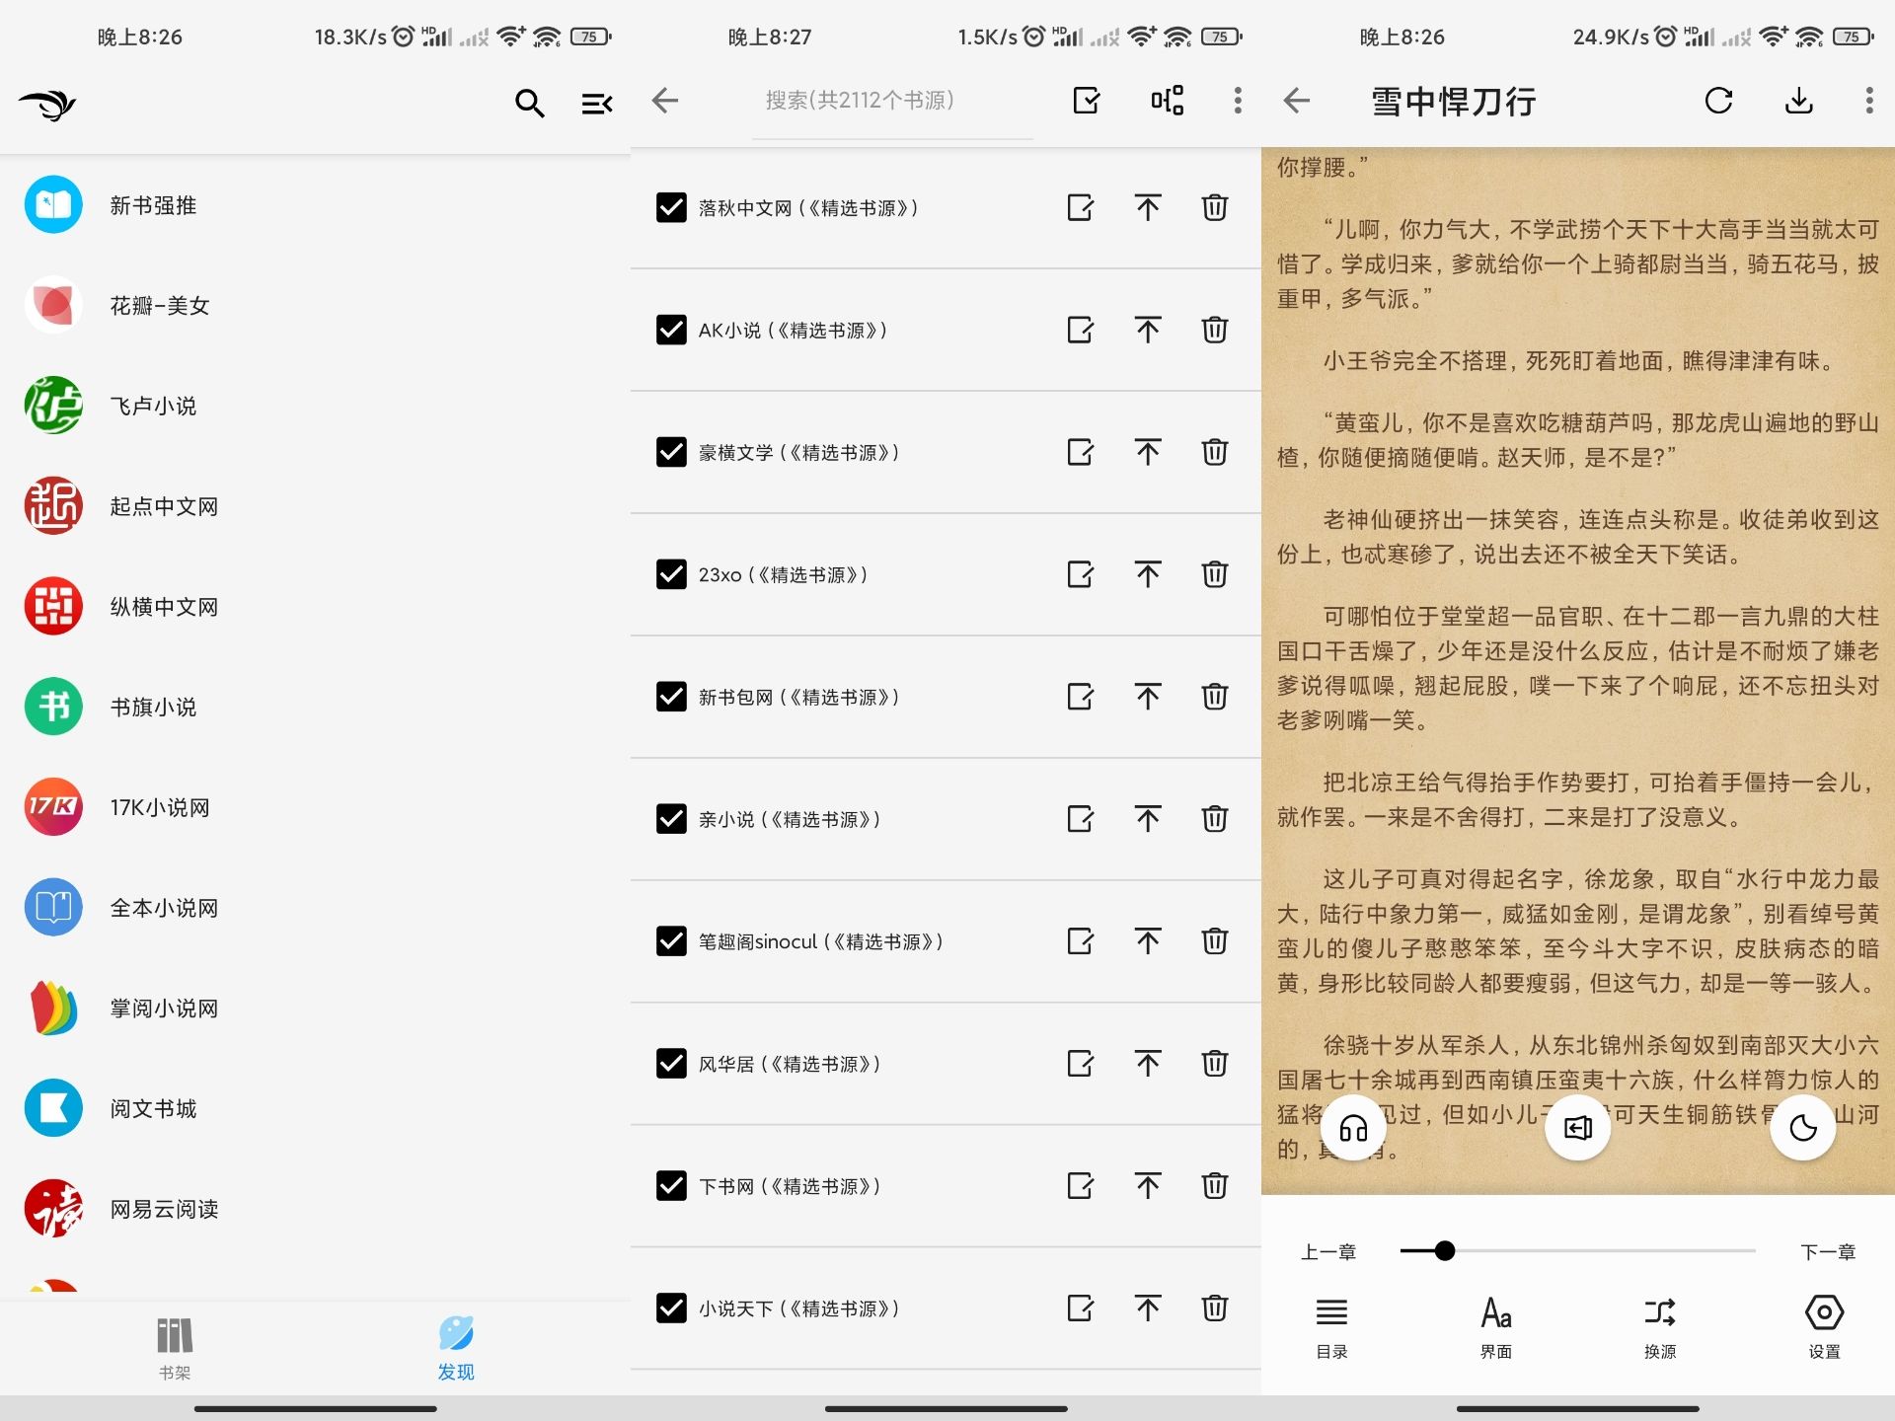Delete the 落秋中文网 book source
The image size is (1895, 1421).
[x=1215, y=207]
